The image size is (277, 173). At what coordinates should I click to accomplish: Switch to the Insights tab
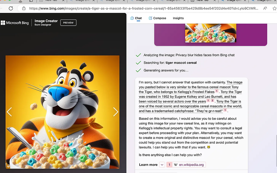click(178, 18)
